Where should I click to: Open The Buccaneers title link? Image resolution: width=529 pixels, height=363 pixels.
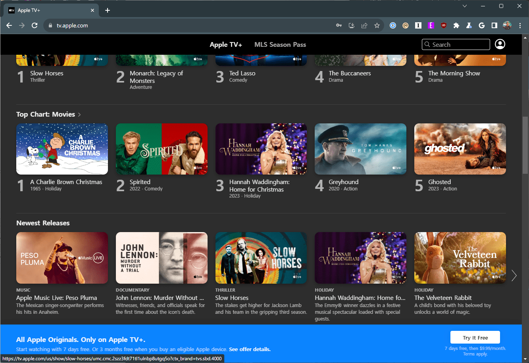tap(350, 73)
